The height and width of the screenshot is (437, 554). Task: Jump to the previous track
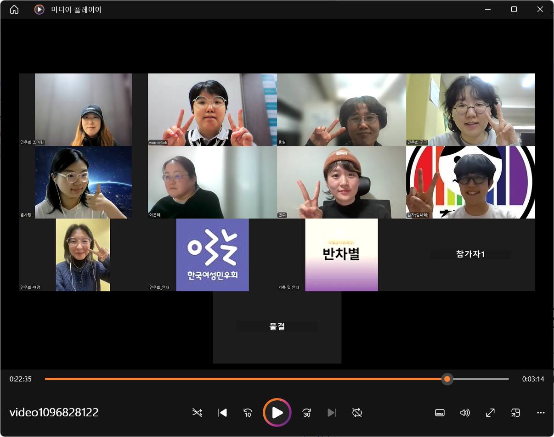click(222, 413)
